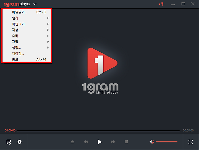This screenshot has height=150, width=199.
Task: Choose 파일열기... menu entry
Action: point(27,12)
